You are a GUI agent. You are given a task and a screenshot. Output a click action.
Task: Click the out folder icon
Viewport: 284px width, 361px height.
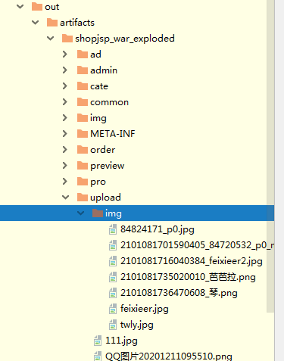(x=37, y=7)
